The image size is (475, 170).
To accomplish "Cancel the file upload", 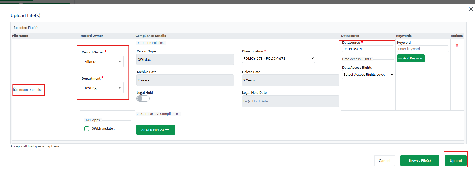I will [384, 161].
